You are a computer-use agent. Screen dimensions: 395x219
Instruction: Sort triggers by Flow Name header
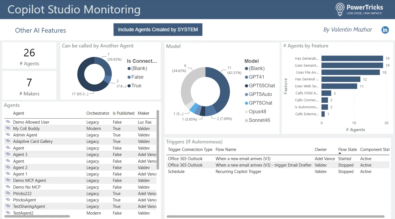pyautogui.click(x=226, y=150)
